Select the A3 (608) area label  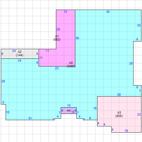pyautogui.click(x=119, y=114)
